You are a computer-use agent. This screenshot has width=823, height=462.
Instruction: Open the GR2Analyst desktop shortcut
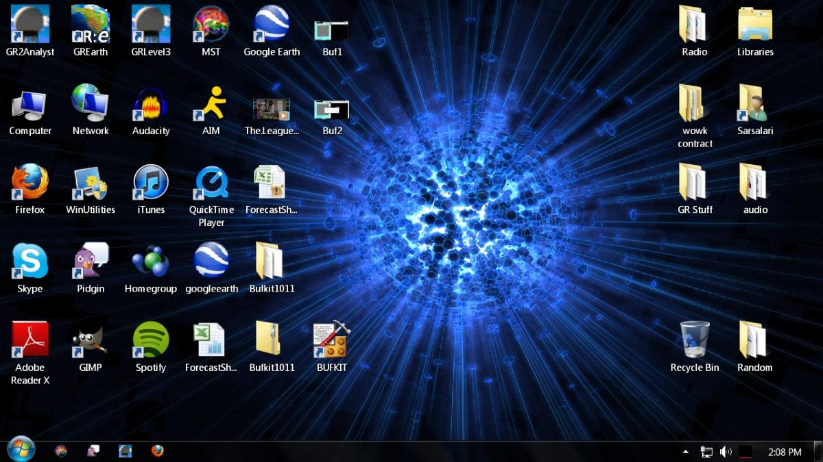pos(30,31)
